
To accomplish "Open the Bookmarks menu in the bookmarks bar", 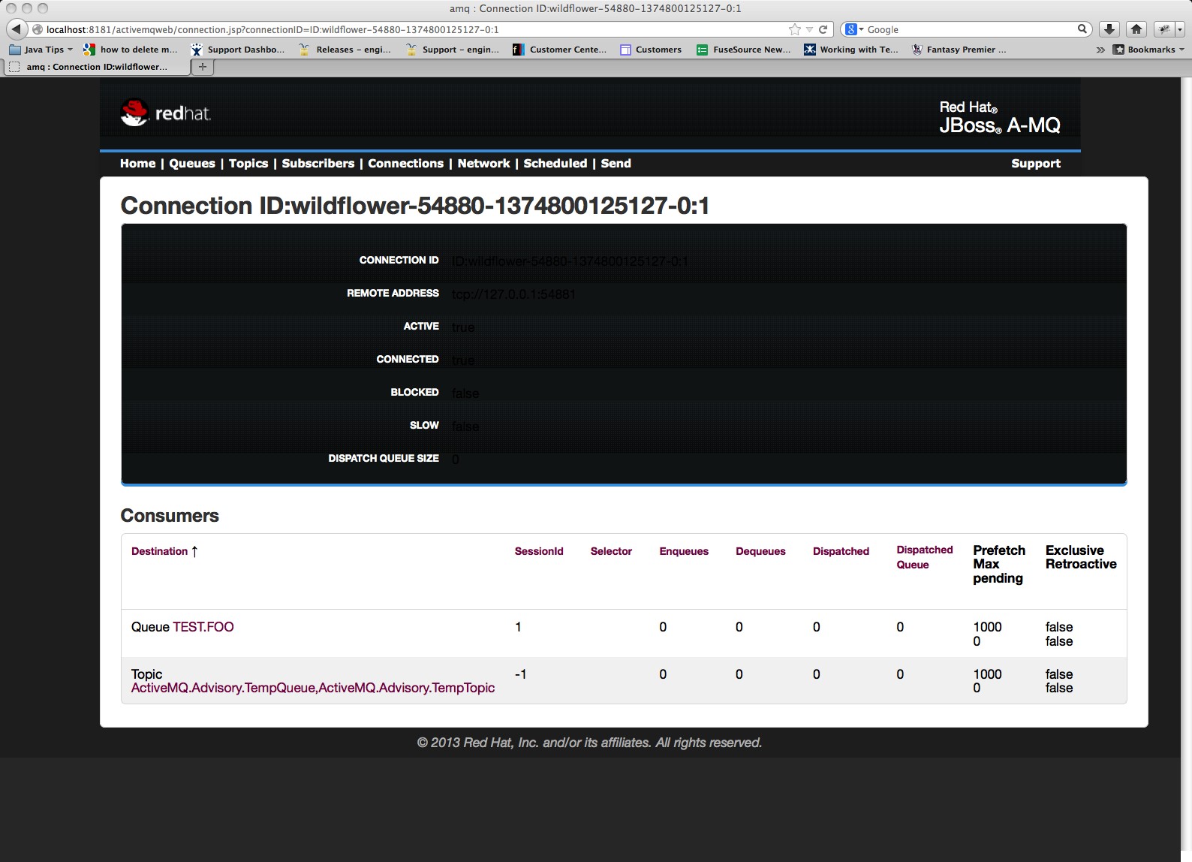I will coord(1148,50).
